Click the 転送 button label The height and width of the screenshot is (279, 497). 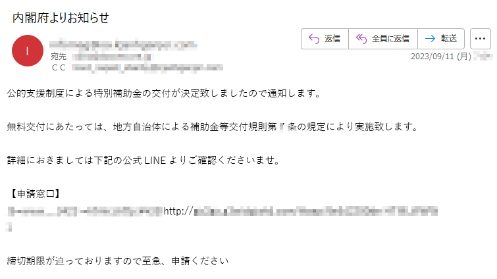pyautogui.click(x=449, y=39)
